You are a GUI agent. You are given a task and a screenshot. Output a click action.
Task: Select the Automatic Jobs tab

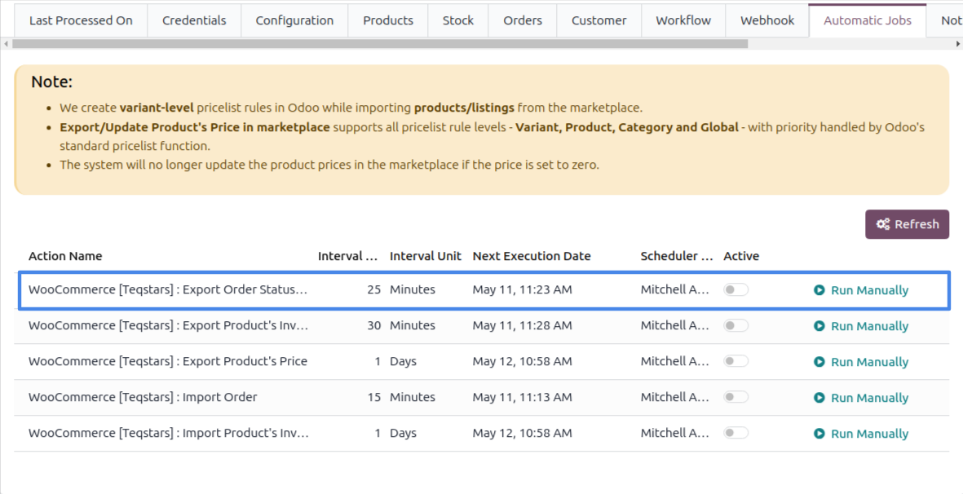point(868,20)
